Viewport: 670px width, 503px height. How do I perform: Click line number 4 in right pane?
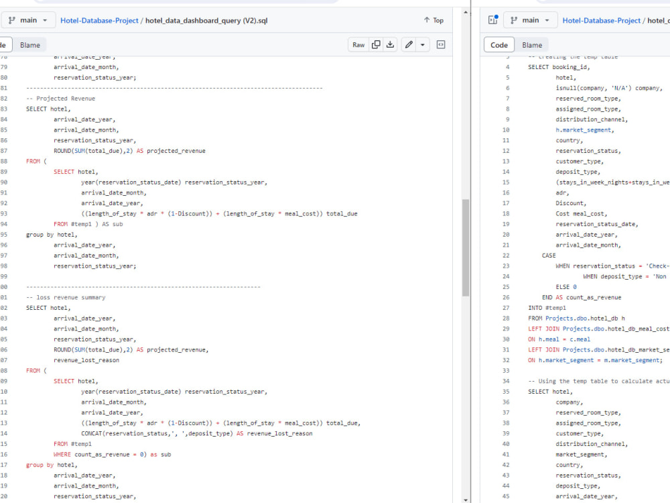(x=507, y=67)
